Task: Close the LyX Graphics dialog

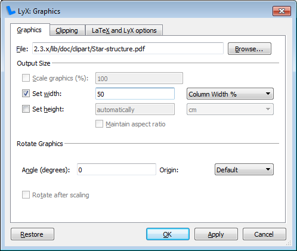Action: [x=281, y=11]
